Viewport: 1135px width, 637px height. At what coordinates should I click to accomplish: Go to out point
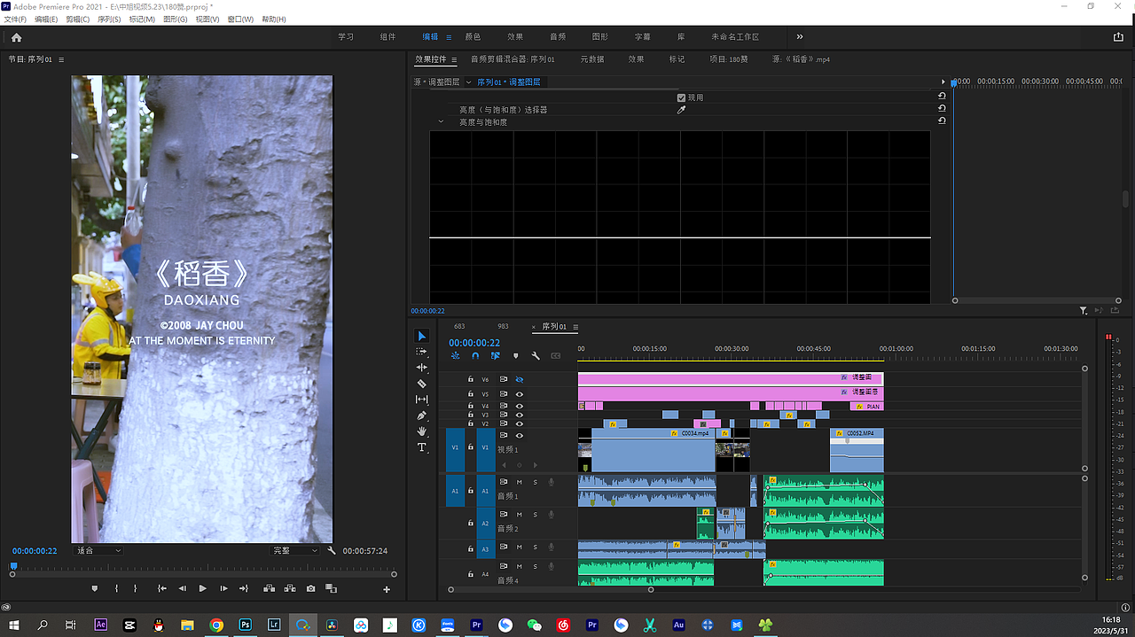click(x=244, y=588)
